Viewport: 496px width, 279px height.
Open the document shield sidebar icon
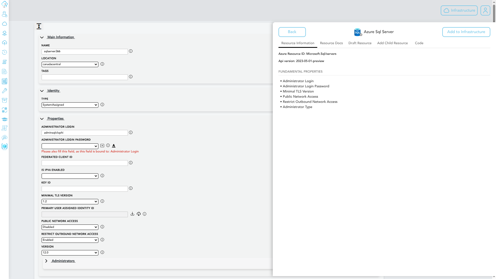pyautogui.click(x=4, y=72)
